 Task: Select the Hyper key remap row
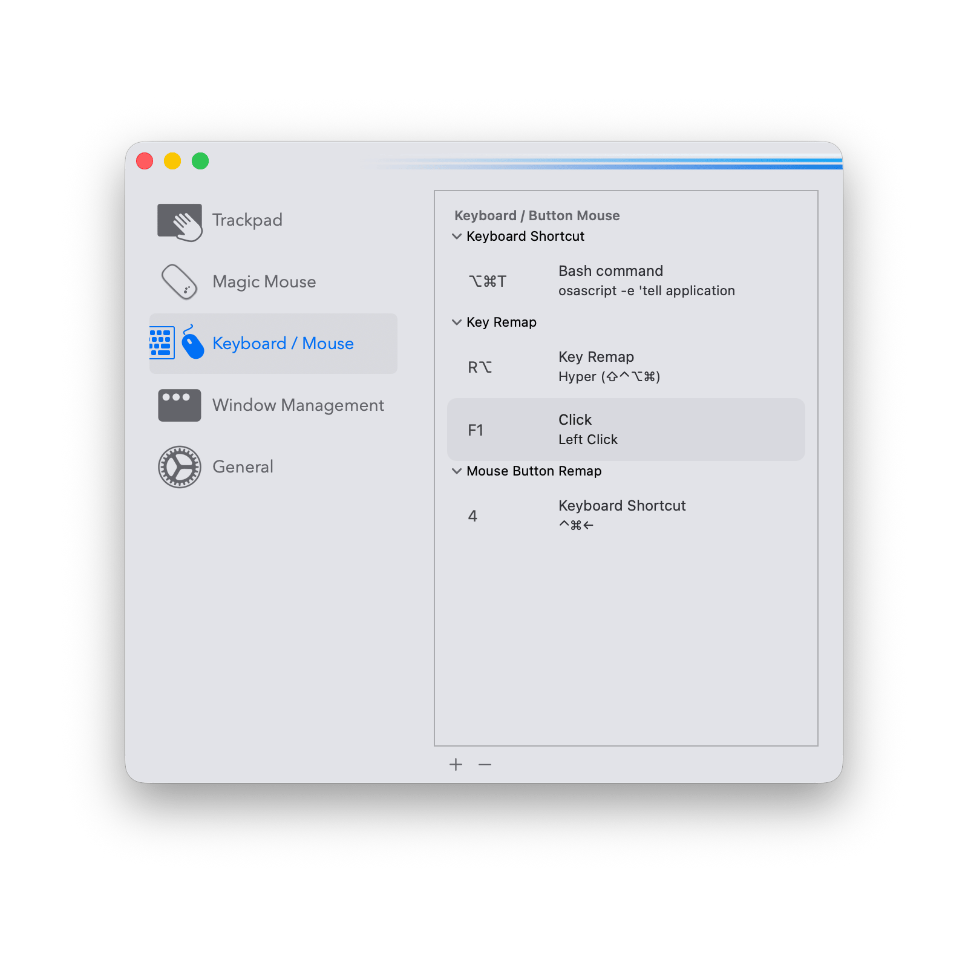[x=626, y=367]
